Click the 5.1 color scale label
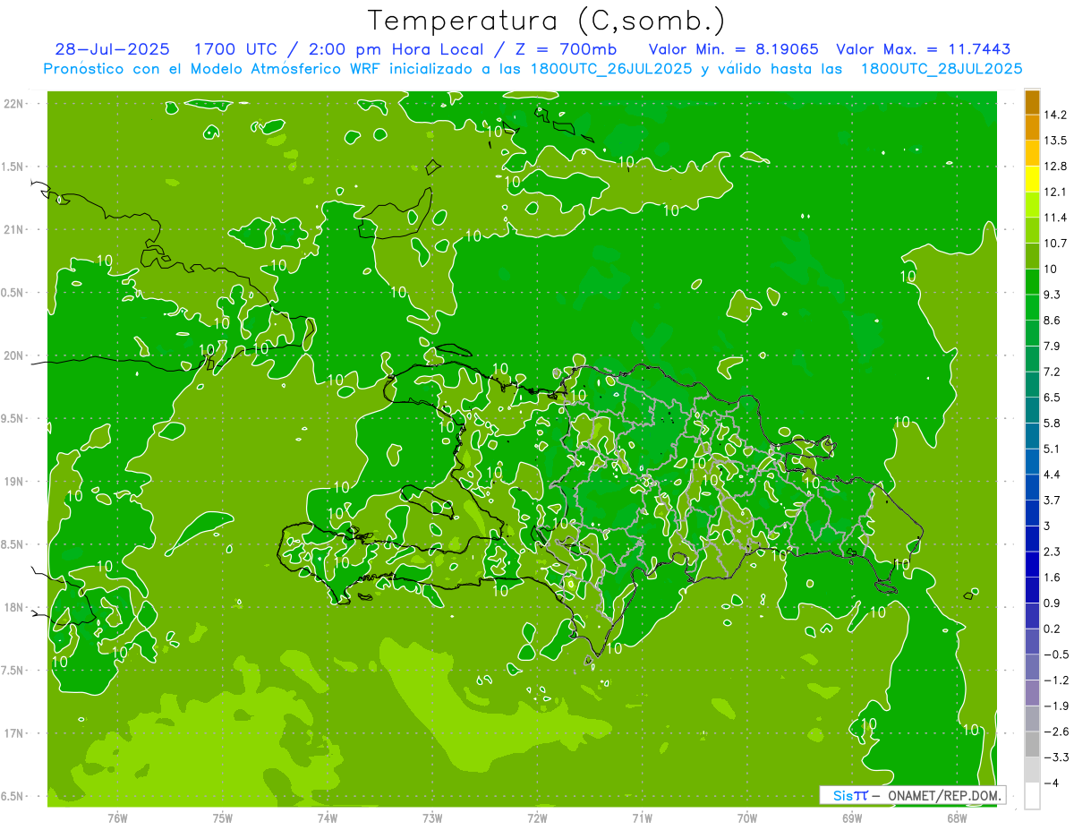This screenshot has width=1074, height=830. pyautogui.click(x=1053, y=449)
